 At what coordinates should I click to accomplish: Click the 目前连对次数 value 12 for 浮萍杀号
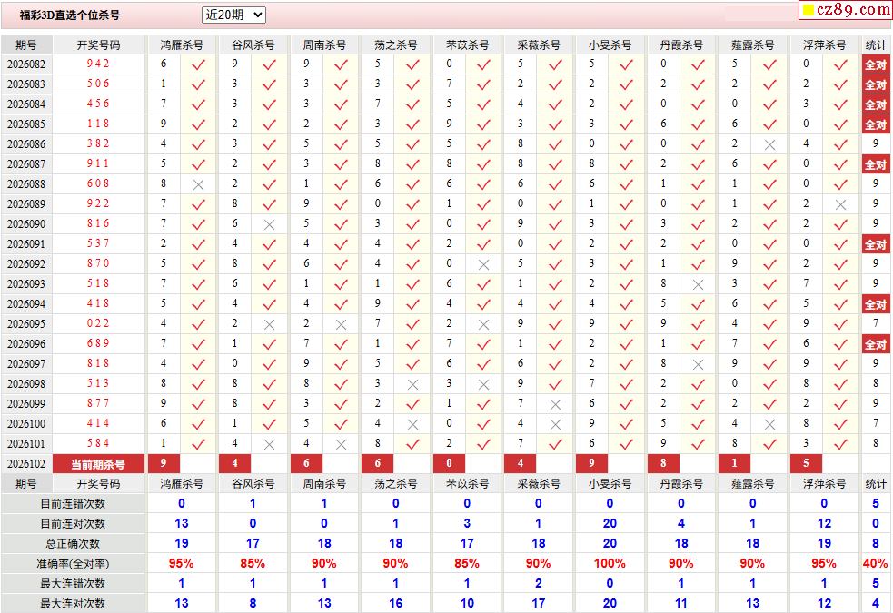[x=824, y=524]
